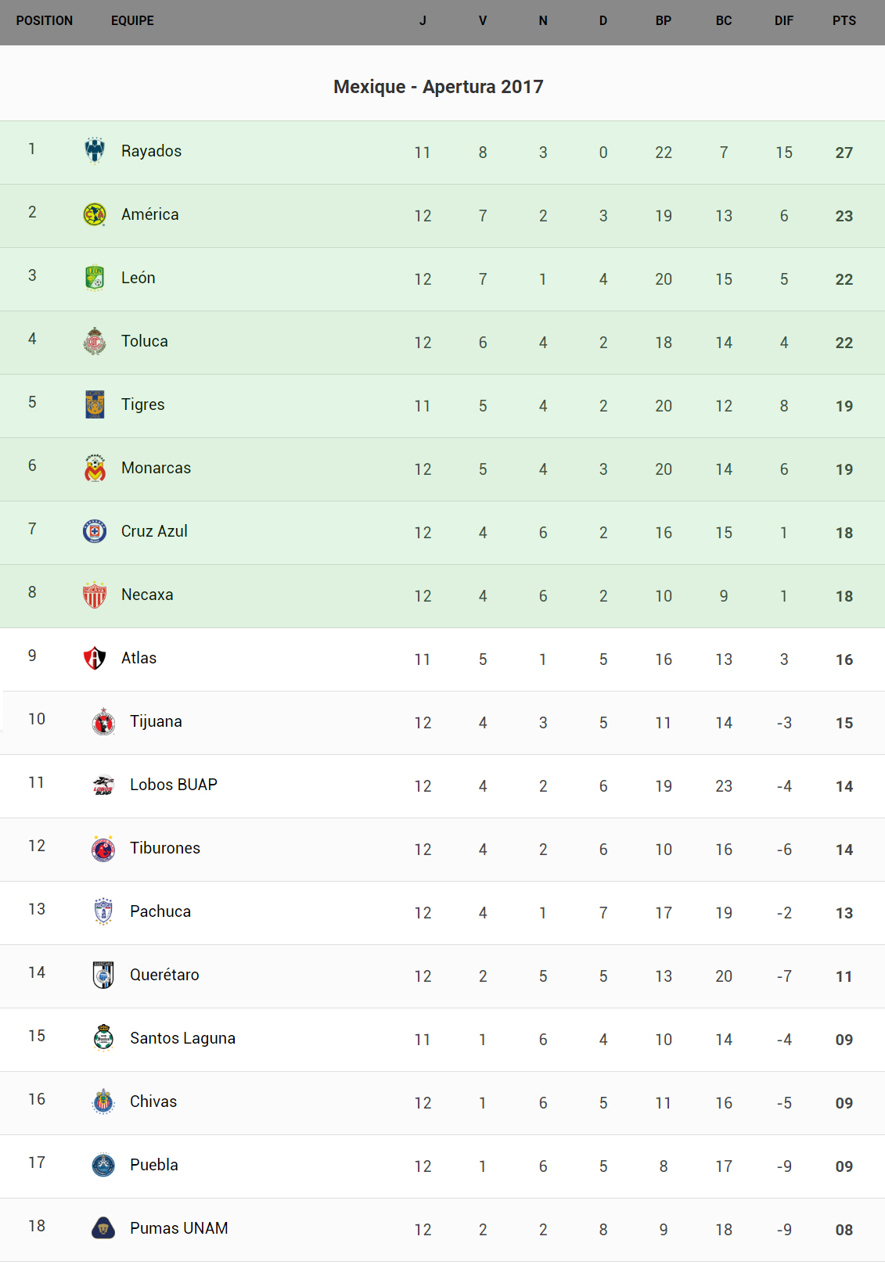Click the Tigres team badge
This screenshot has width=885, height=1265.
[x=95, y=404]
